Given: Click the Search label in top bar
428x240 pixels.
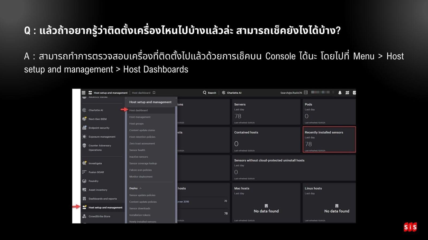Looking at the screenshot, I should pyautogui.click(x=212, y=93).
